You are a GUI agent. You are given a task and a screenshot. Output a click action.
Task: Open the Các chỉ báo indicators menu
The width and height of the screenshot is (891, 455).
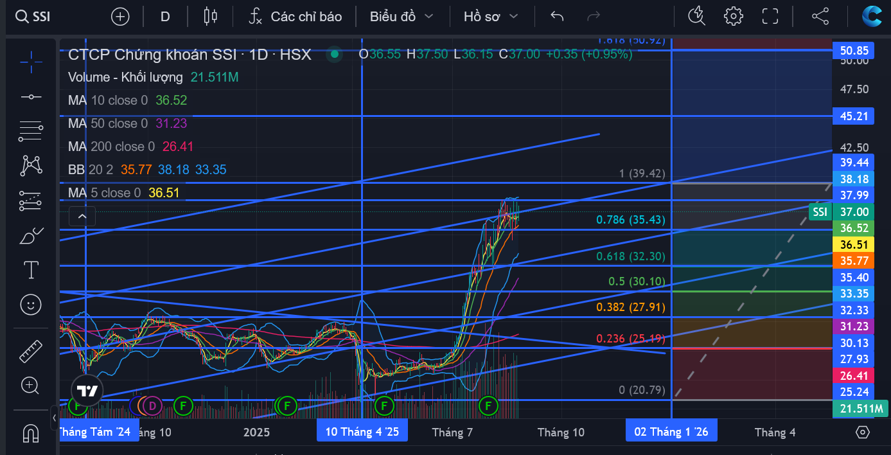(295, 17)
